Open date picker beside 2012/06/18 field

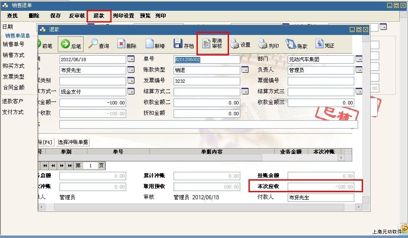tap(131, 59)
